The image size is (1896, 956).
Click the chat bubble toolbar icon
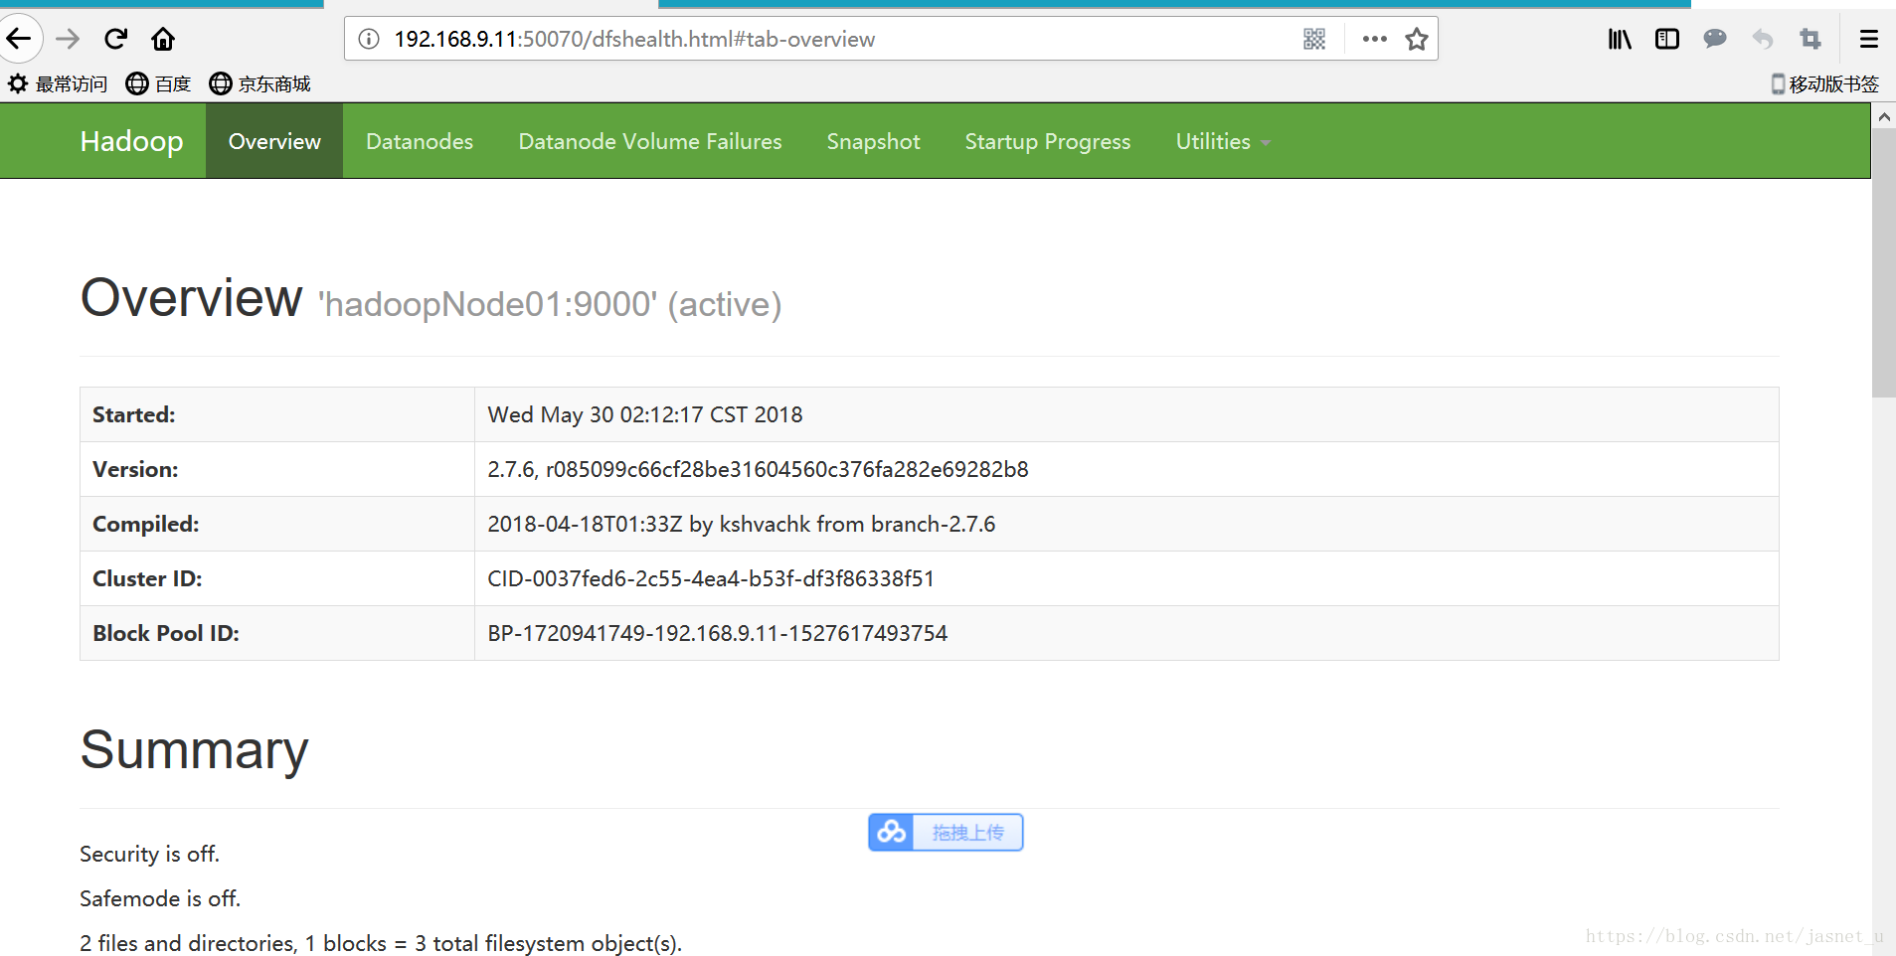pyautogui.click(x=1715, y=39)
